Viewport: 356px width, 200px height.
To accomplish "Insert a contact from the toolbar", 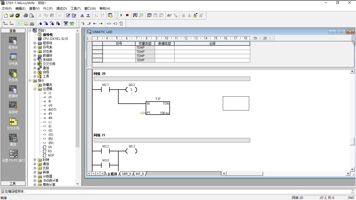I will click(x=109, y=23).
